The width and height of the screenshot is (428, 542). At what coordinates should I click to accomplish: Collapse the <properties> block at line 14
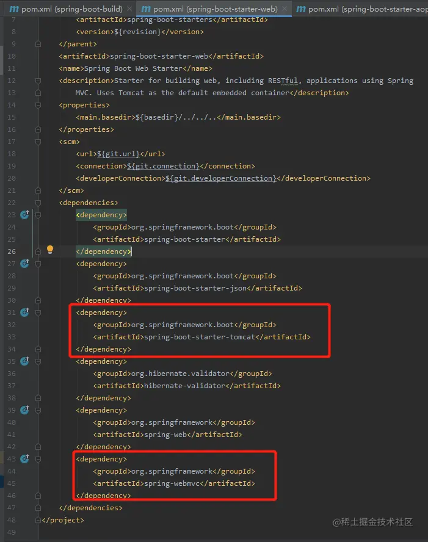38,105
